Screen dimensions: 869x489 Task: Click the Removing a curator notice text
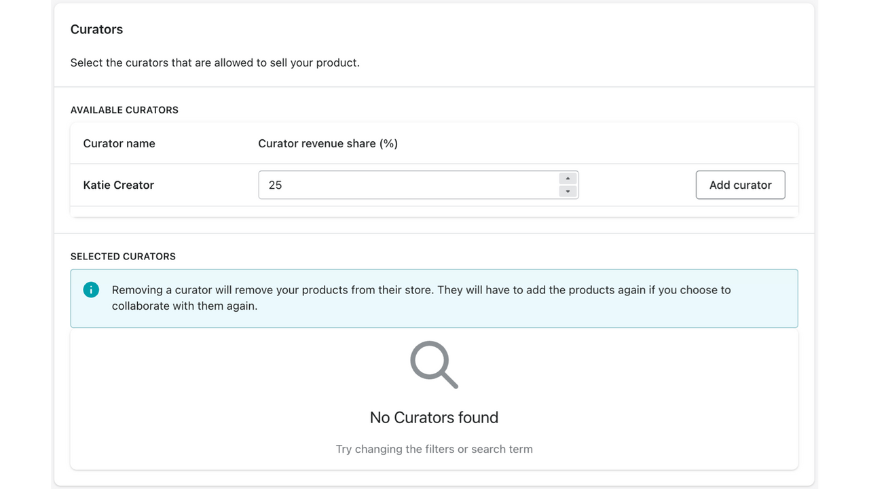(422, 297)
